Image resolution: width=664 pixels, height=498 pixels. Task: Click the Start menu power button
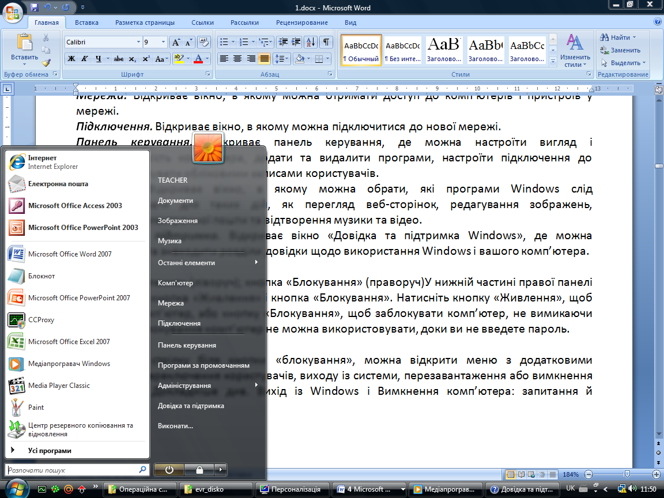169,469
